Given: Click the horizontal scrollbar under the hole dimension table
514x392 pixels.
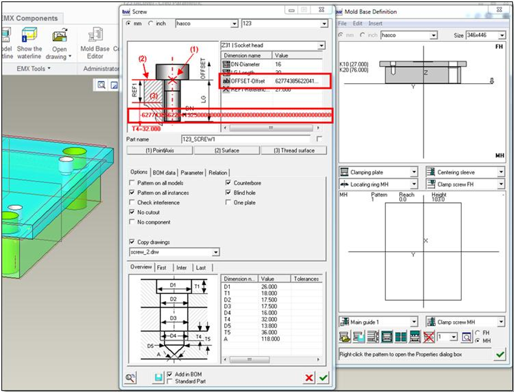Looking at the screenshot, I should click(x=272, y=359).
